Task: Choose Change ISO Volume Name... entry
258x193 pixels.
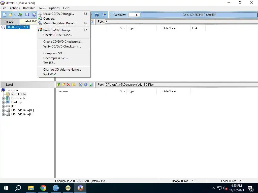Action: [64, 70]
